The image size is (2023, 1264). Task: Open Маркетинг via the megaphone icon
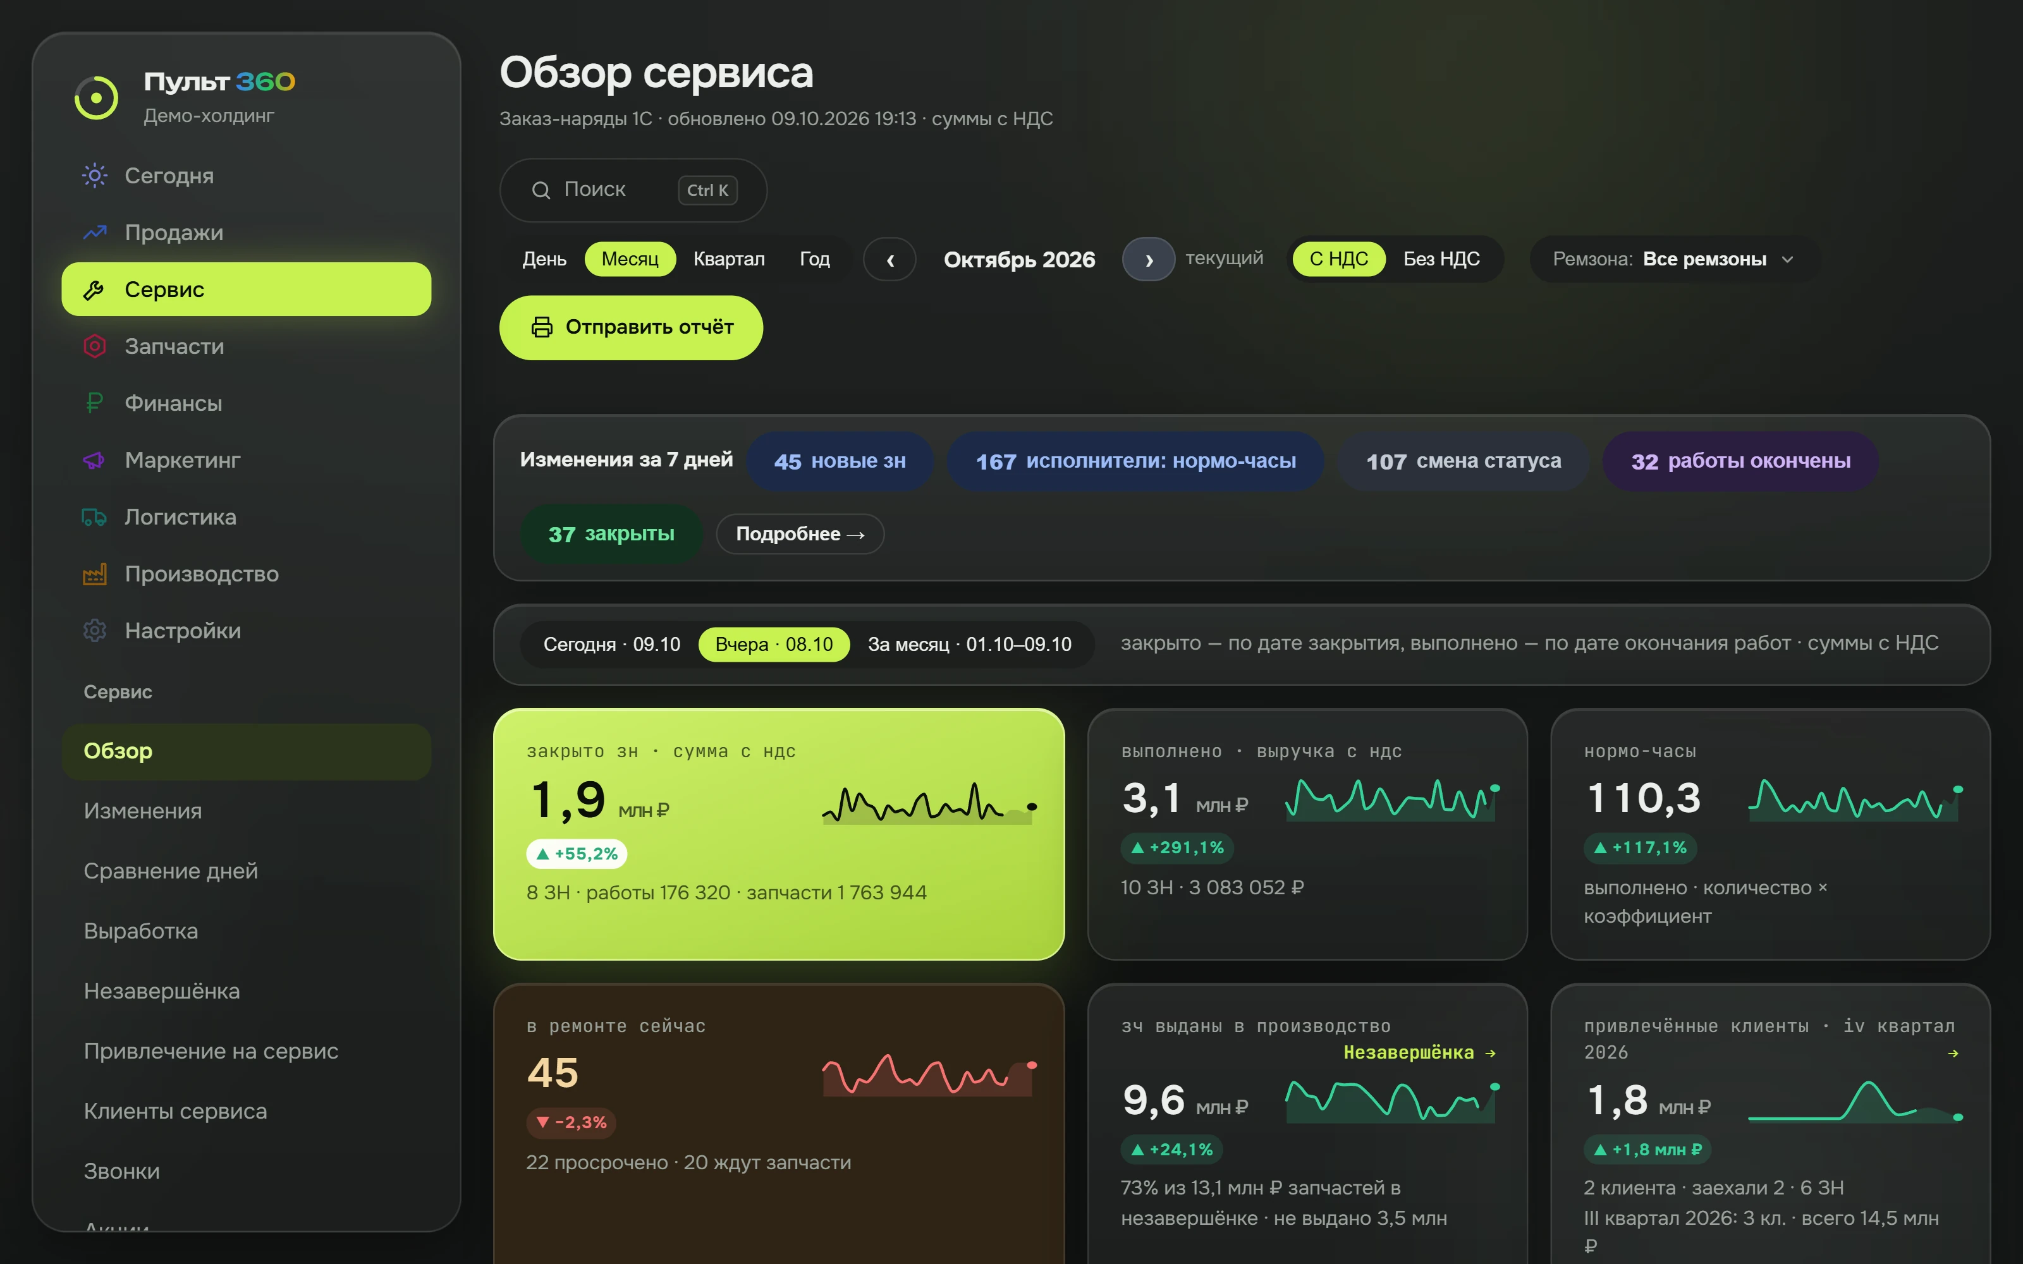click(94, 460)
